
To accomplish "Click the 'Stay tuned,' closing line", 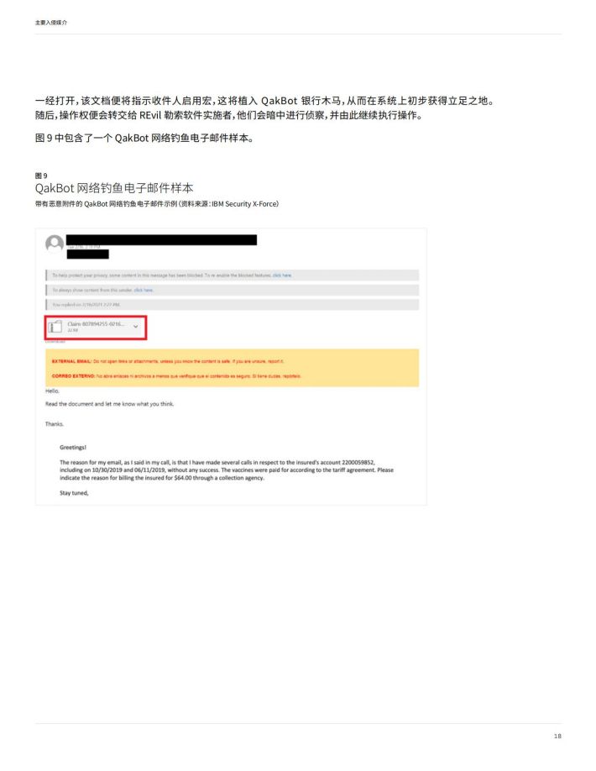I will point(74,493).
